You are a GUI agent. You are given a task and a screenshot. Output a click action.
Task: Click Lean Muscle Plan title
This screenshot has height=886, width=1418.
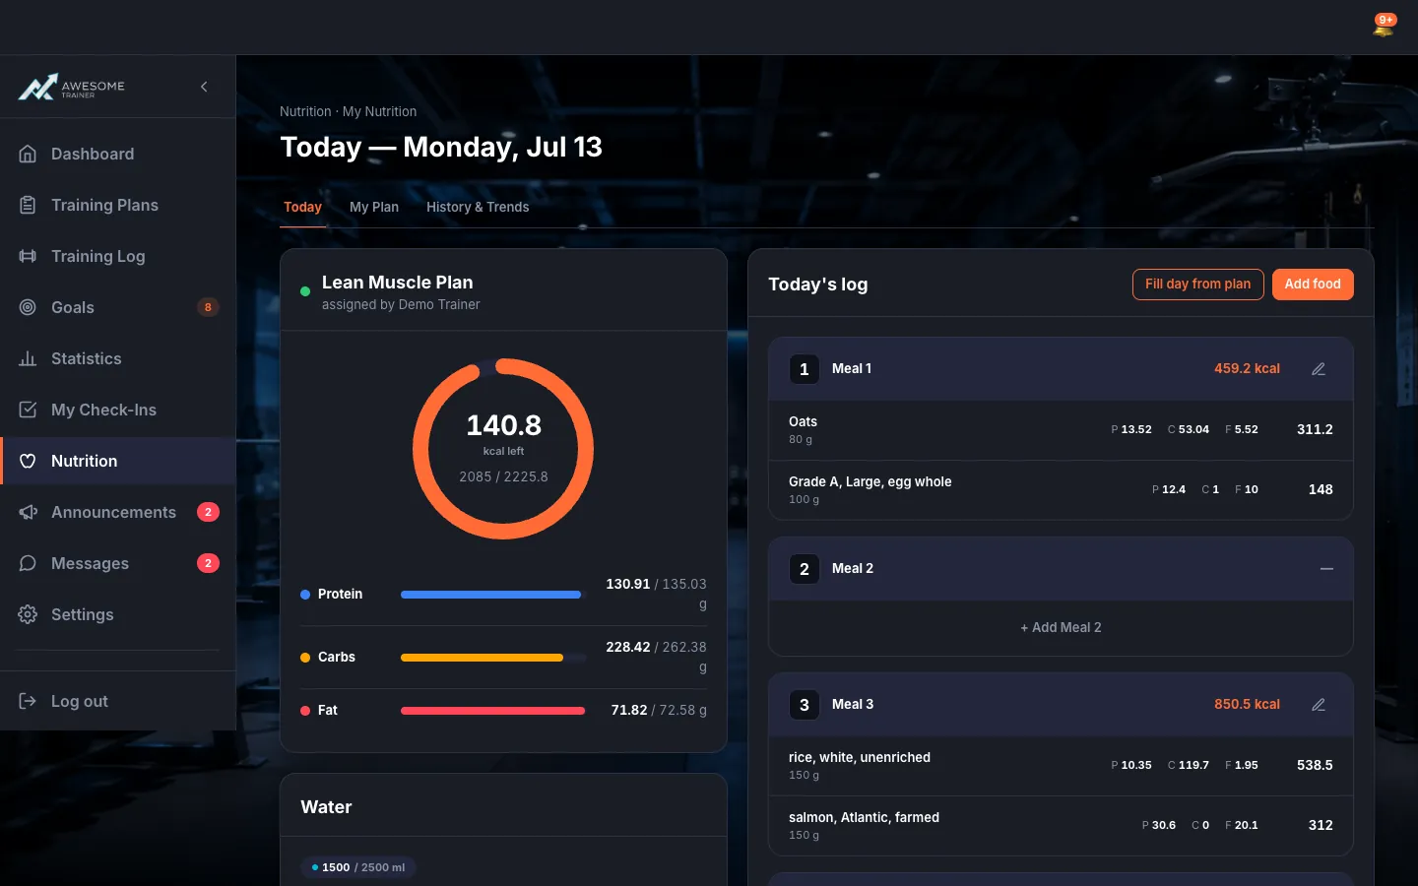pos(397,283)
